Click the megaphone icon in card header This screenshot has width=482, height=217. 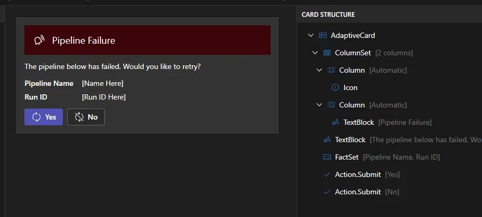tap(39, 41)
